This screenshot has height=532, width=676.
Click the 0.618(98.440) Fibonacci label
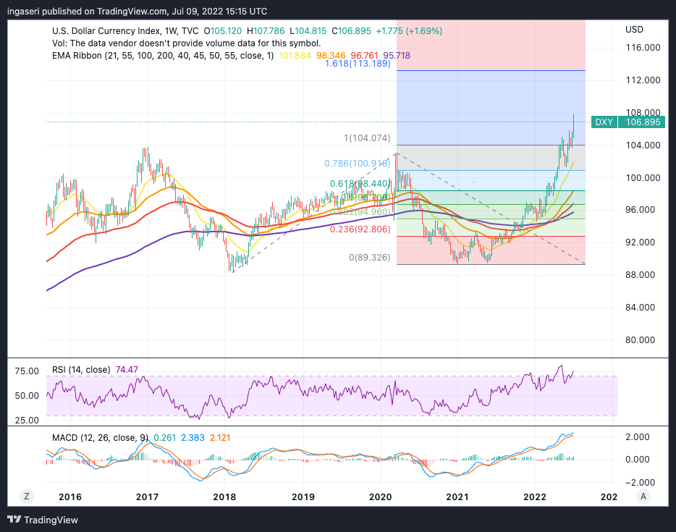[x=360, y=184]
